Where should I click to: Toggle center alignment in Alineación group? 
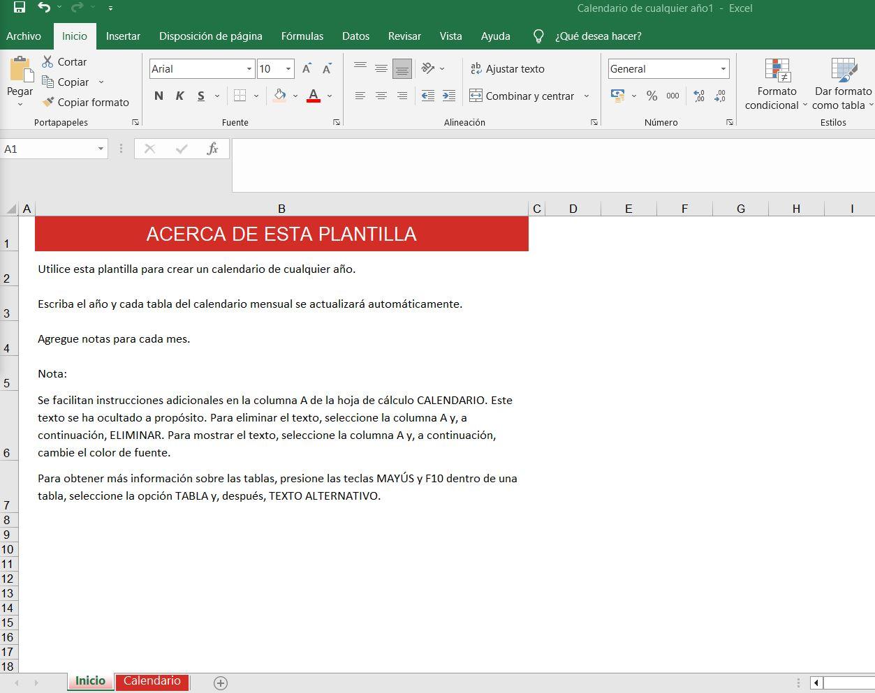point(381,96)
